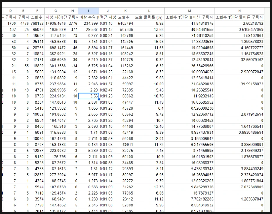This screenshot has height=214, width=272.
Task: Select cell with value 0.5105427069
Action: pyautogui.click(x=239, y=29)
